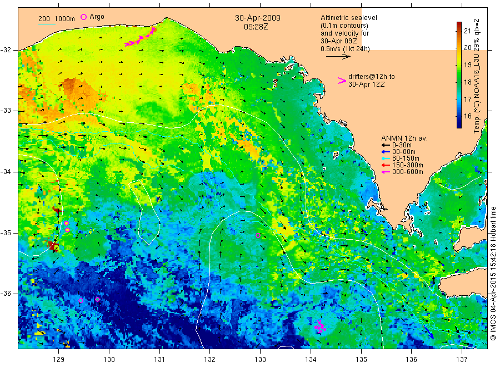
Task: Click the -34 latitude axis label
Action: click(x=6, y=172)
